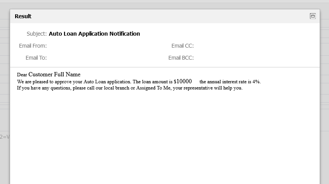Click the sentence beginning If you have any questions

[x=130, y=88]
